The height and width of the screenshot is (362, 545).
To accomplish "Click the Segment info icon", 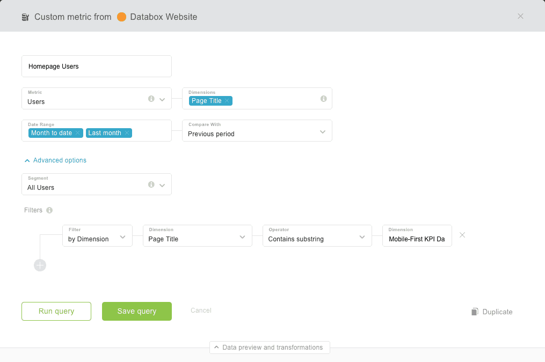I will point(151,184).
